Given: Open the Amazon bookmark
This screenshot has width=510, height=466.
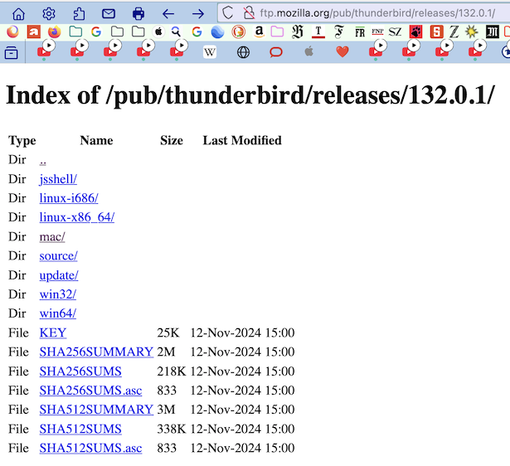Looking at the screenshot, I should [260, 32].
